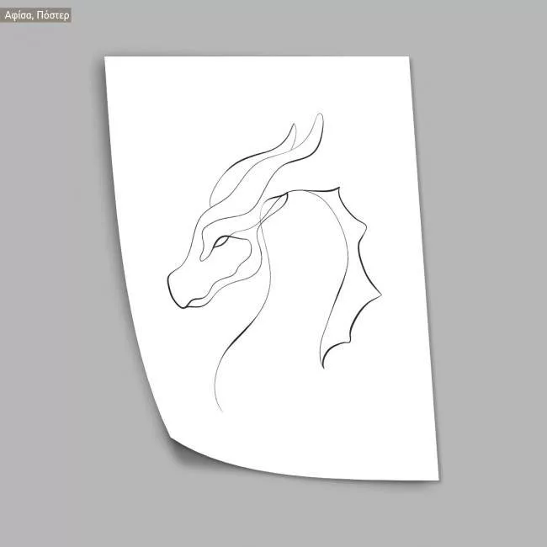
Task: Click the bottom point of the wing frill
Action: click(323, 366)
